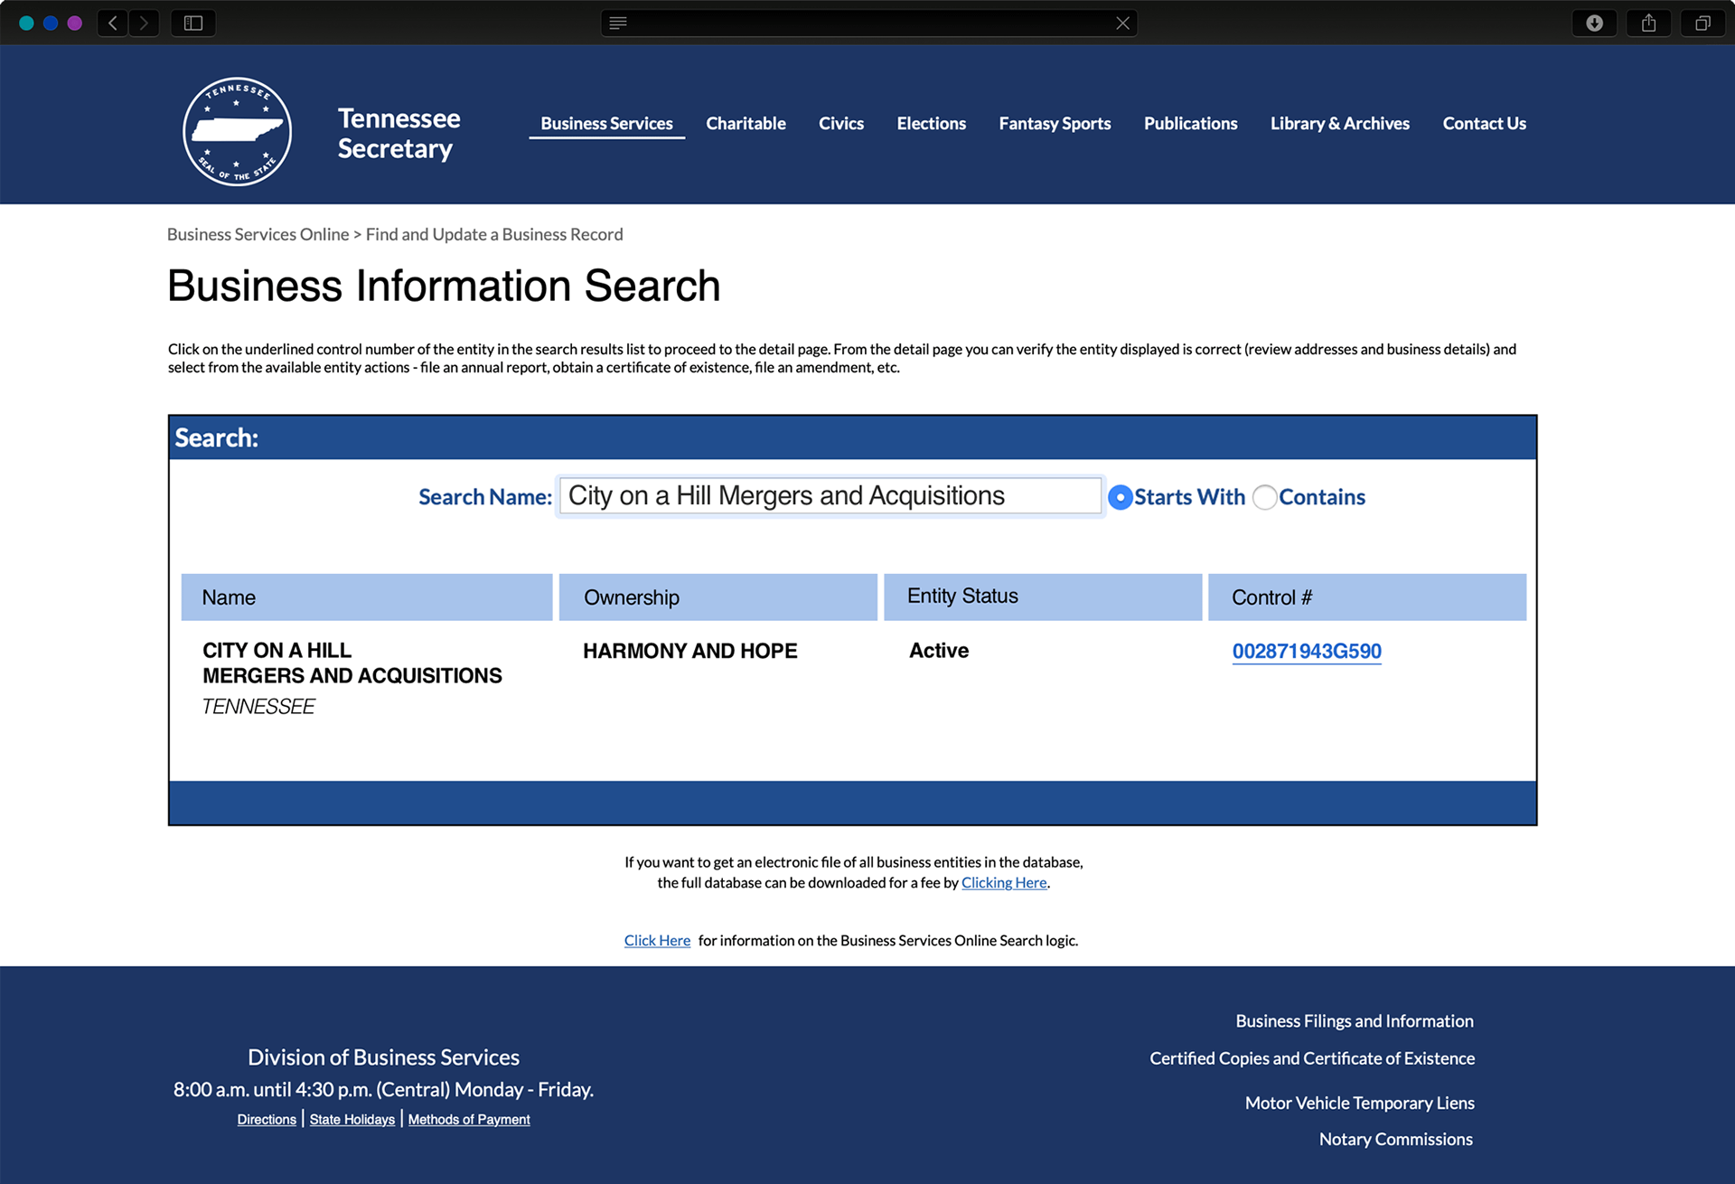Click the Search Name input field
Viewport: 1735px width, 1184px height.
830,496
